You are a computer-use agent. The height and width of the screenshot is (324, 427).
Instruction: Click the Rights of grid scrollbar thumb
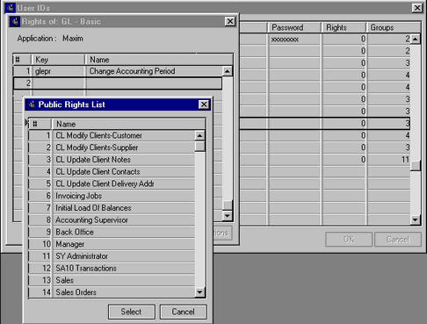tap(228, 205)
